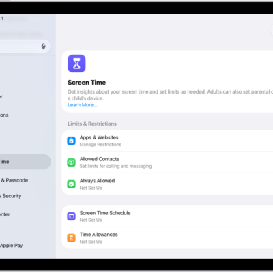The image size is (273, 273).
Task: Click the Screen Time Schedule purple icon
Action: (x=71, y=216)
